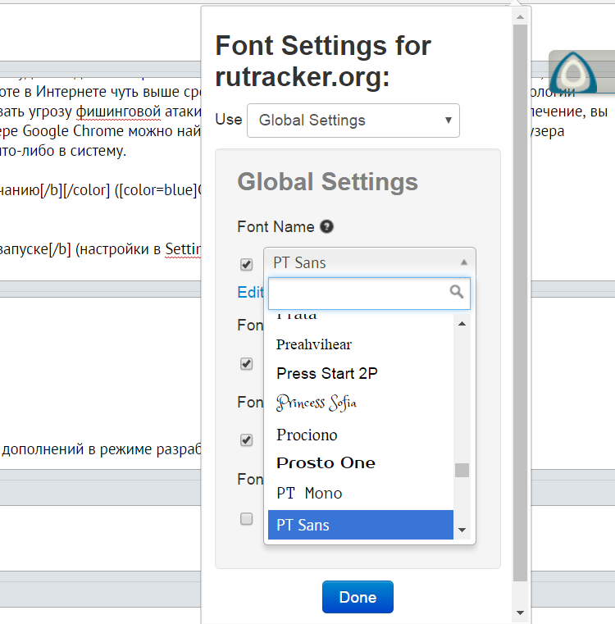Select the highlighted PT Sans entry

coord(361,525)
